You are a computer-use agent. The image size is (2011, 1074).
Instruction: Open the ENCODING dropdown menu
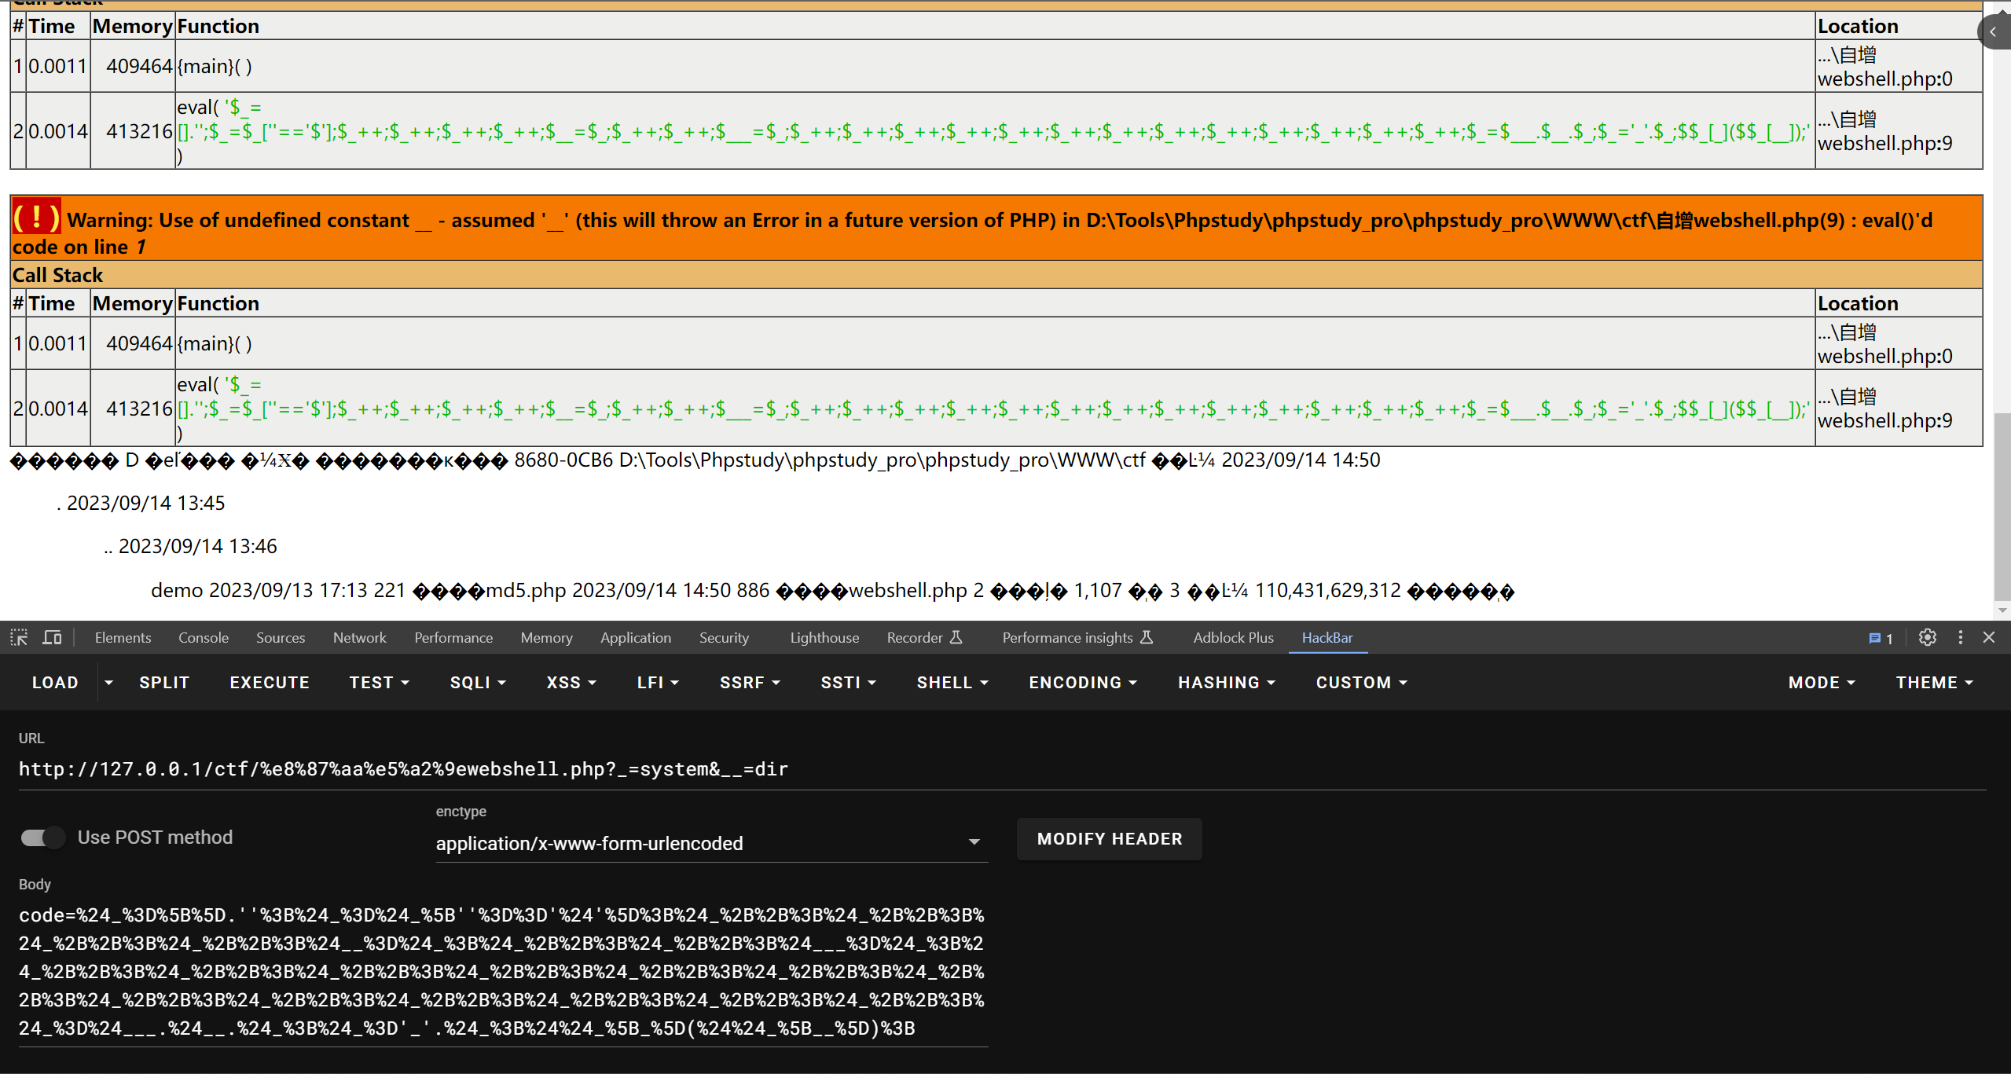click(x=1083, y=683)
